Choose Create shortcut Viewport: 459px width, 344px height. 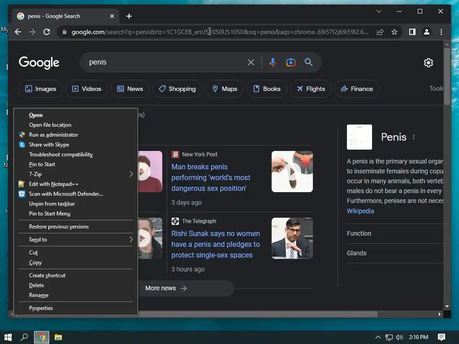(75, 275)
